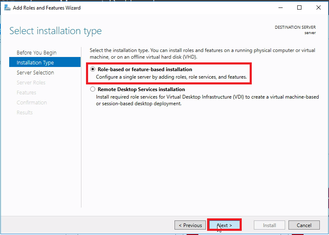329x235 pixels.
Task: Click the Features step in sidebar
Action: pyautogui.click(x=26, y=92)
